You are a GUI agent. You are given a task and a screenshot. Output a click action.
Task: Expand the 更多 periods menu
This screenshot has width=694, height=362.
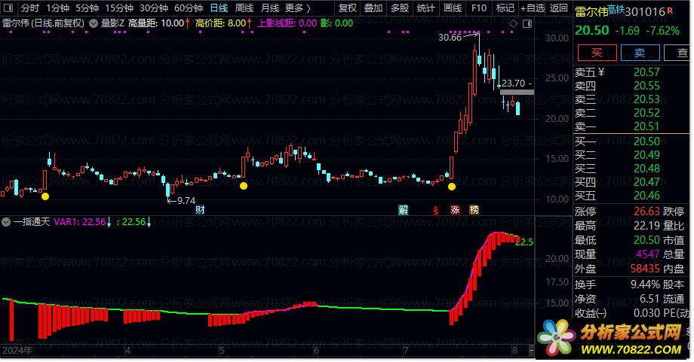(x=297, y=8)
